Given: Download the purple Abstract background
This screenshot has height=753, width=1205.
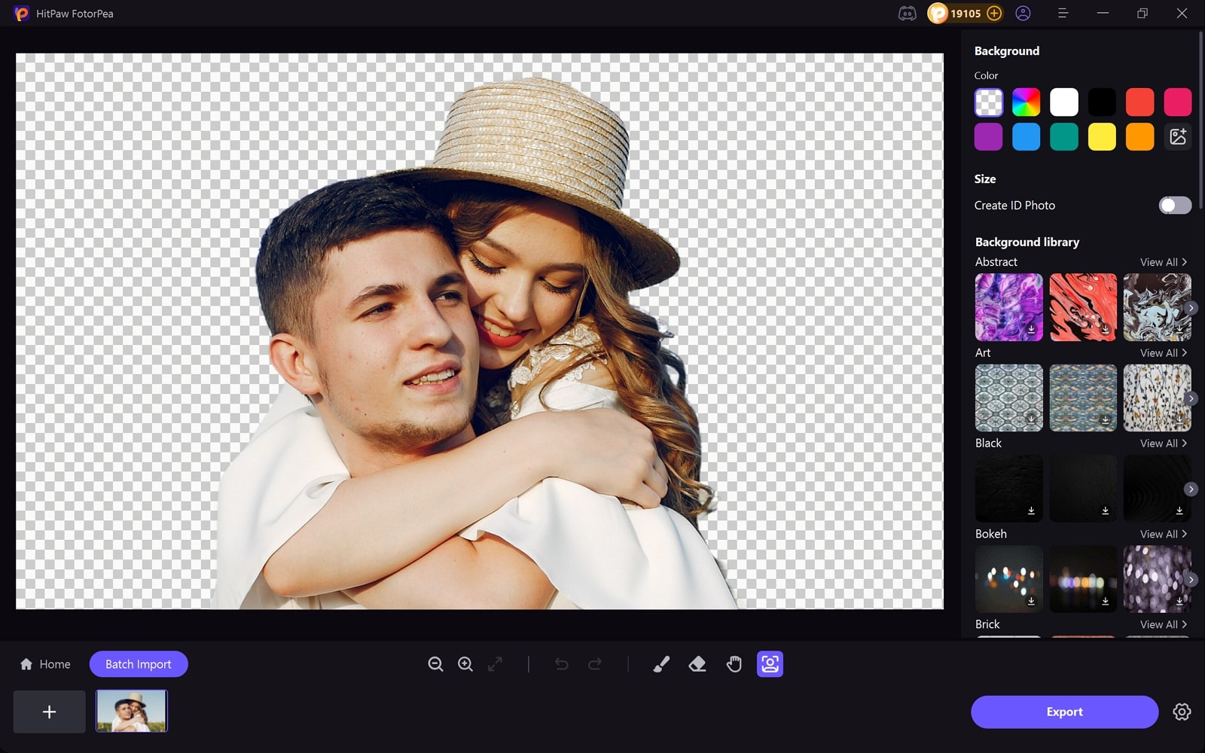Looking at the screenshot, I should 1031,330.
